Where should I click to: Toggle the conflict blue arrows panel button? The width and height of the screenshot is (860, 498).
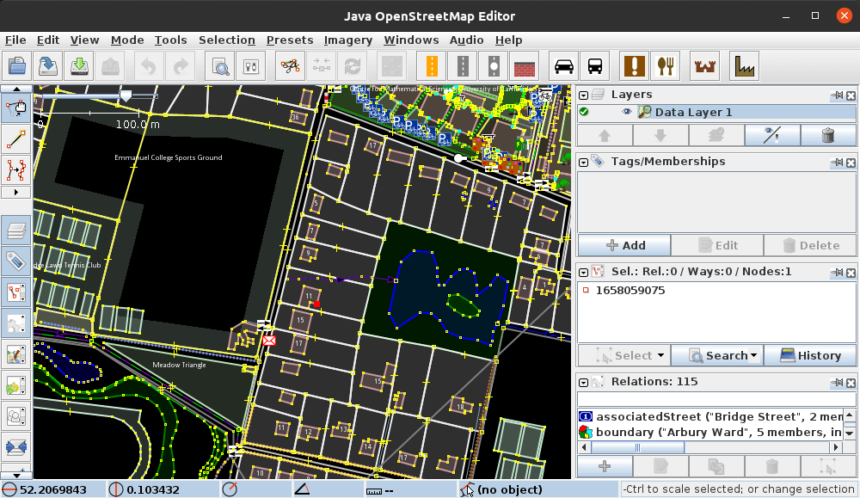16,447
